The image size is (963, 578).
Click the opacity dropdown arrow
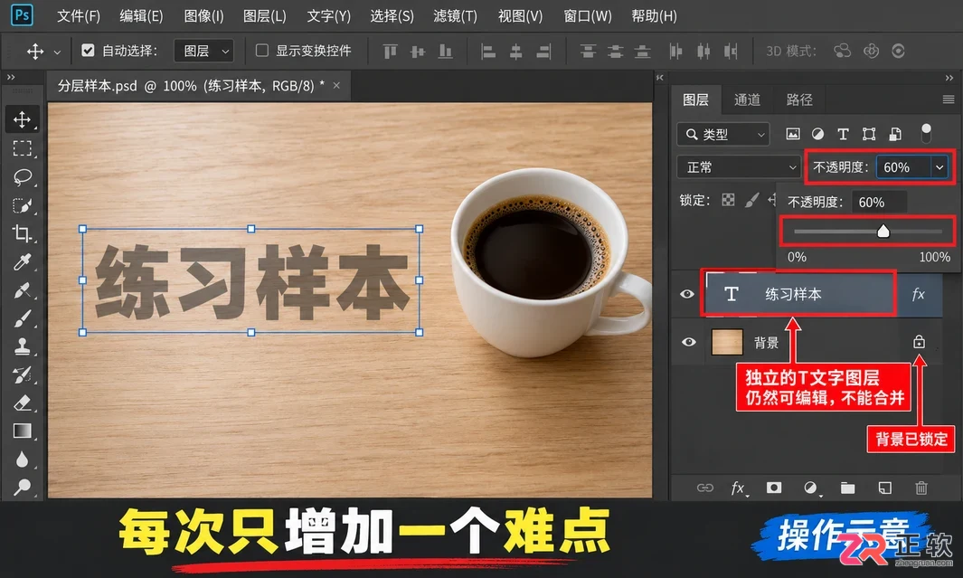tap(939, 167)
